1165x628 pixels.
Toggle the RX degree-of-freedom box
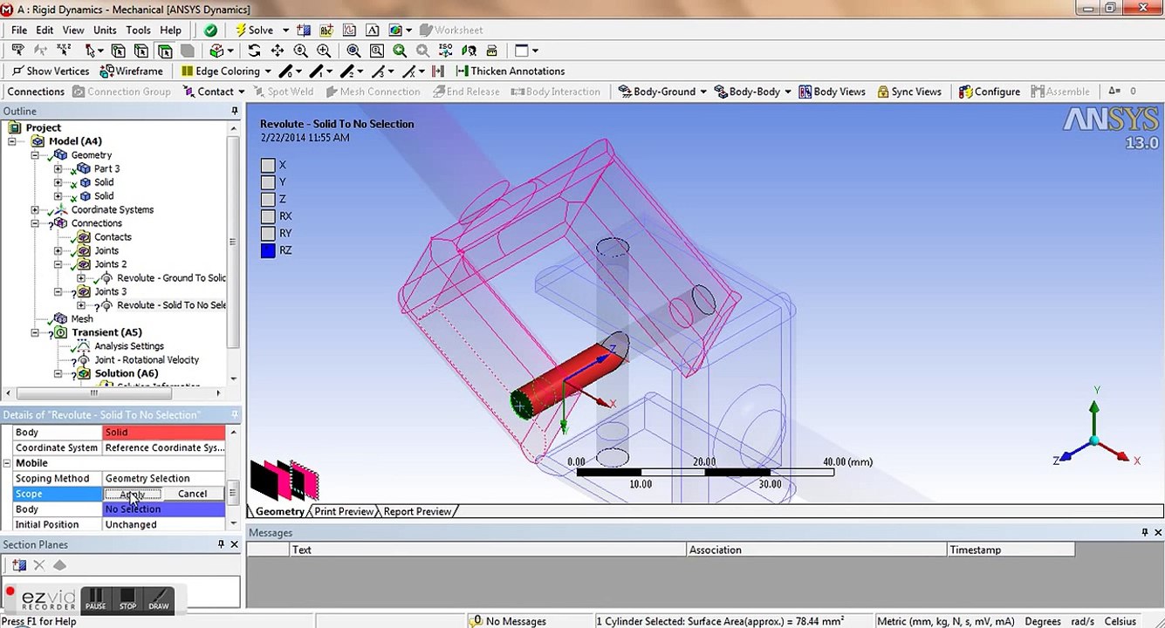point(268,216)
